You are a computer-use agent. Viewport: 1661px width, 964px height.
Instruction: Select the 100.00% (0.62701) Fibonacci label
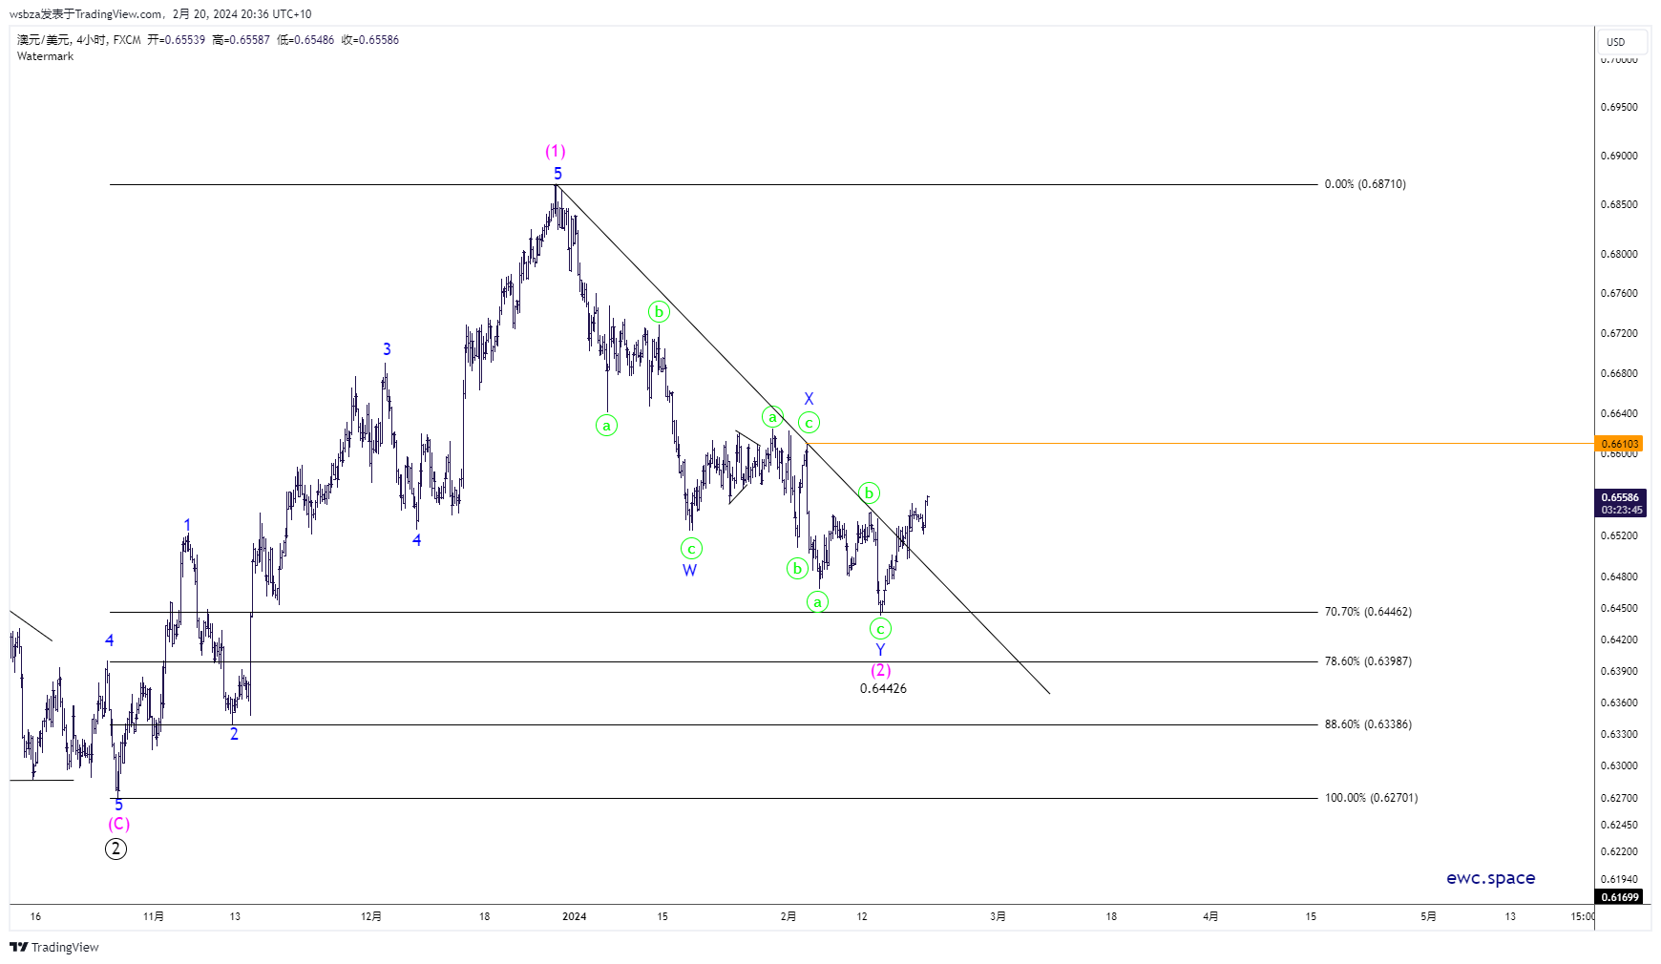click(x=1371, y=798)
